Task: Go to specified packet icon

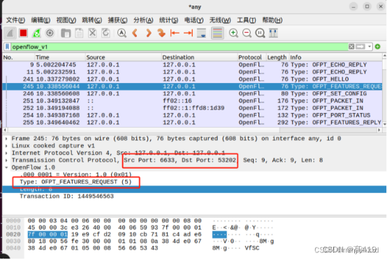Action: coord(161,33)
